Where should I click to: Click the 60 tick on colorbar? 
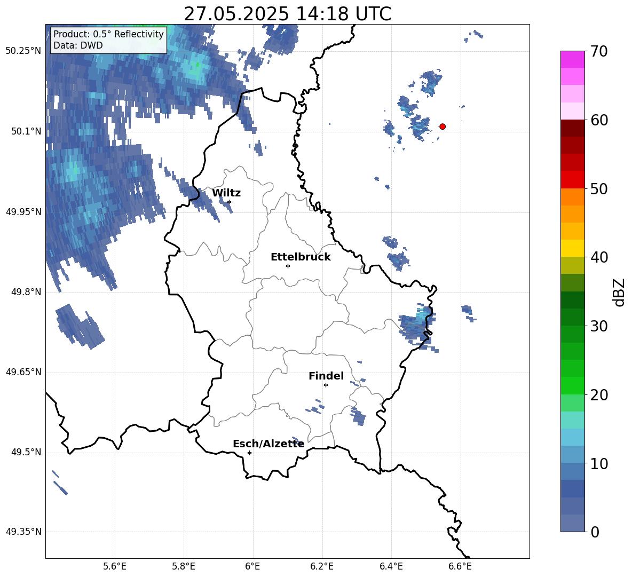[x=599, y=120]
